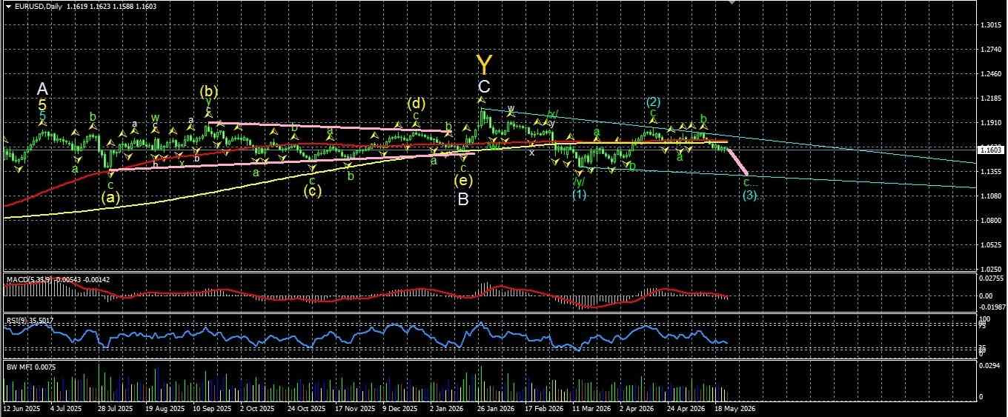The width and height of the screenshot is (1008, 417).
Task: Select the yellow (a) wave label
Action: 110,198
